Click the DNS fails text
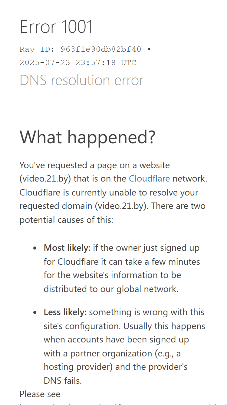Image resolution: width=227 pixels, height=405 pixels. click(63, 380)
